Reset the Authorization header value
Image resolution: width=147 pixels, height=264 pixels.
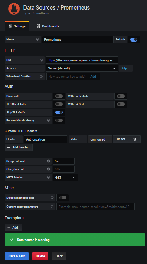(121, 139)
